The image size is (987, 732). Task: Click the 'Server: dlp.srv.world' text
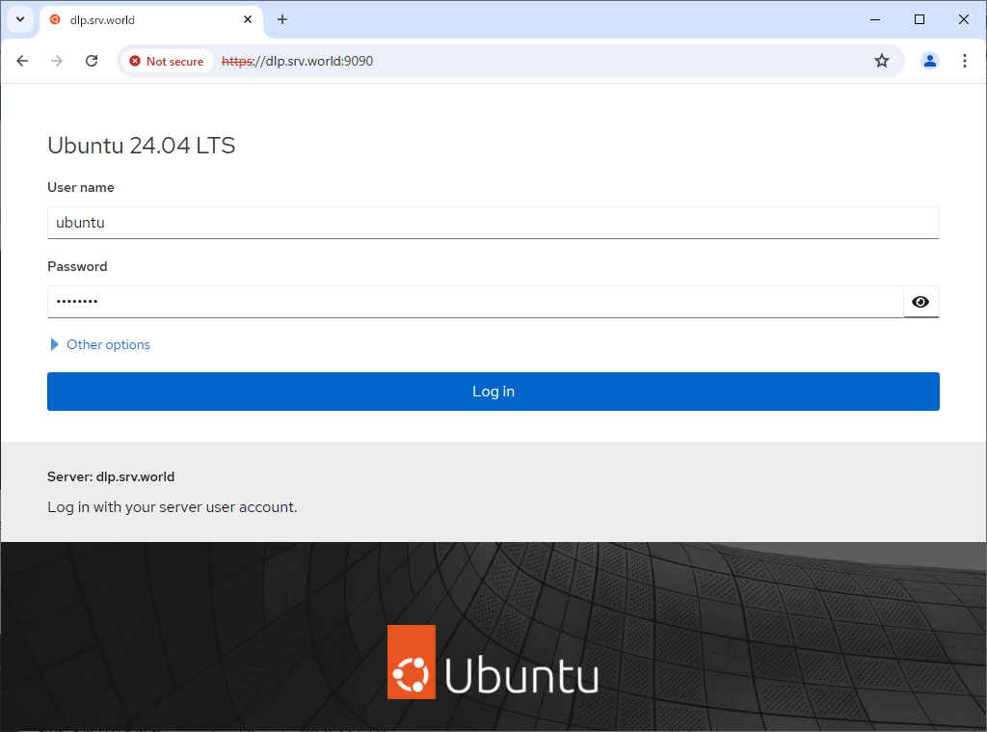click(x=111, y=476)
